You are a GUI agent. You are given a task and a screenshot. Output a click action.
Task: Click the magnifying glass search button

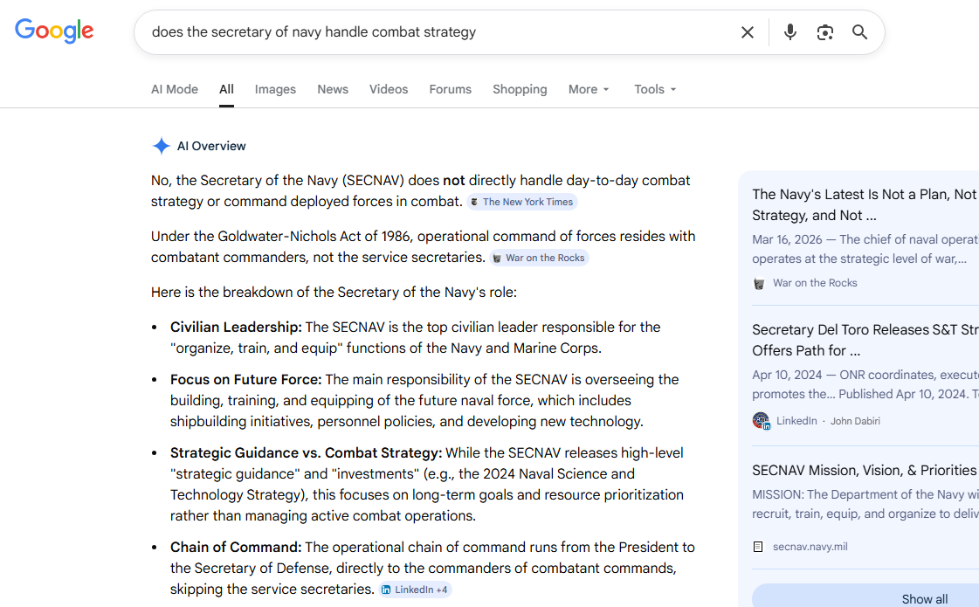(859, 32)
